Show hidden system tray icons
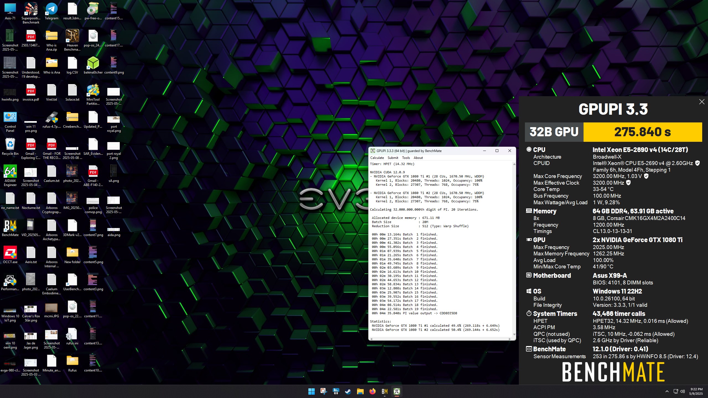 [x=667, y=391]
